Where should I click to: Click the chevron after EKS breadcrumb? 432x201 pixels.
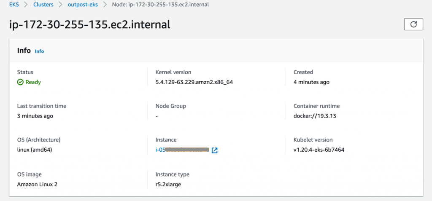25,5
